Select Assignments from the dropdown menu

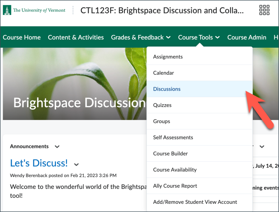(x=168, y=57)
